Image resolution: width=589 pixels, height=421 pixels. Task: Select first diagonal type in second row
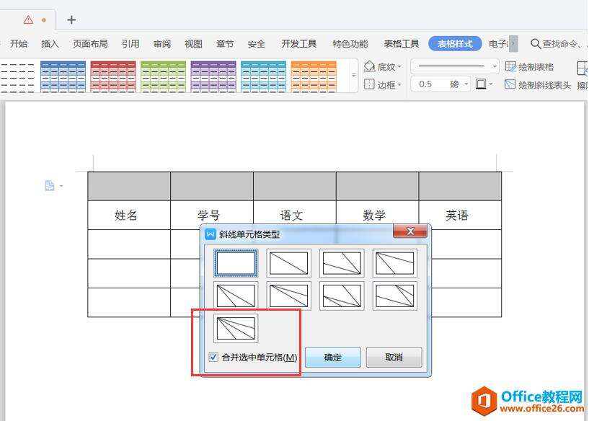tap(236, 296)
